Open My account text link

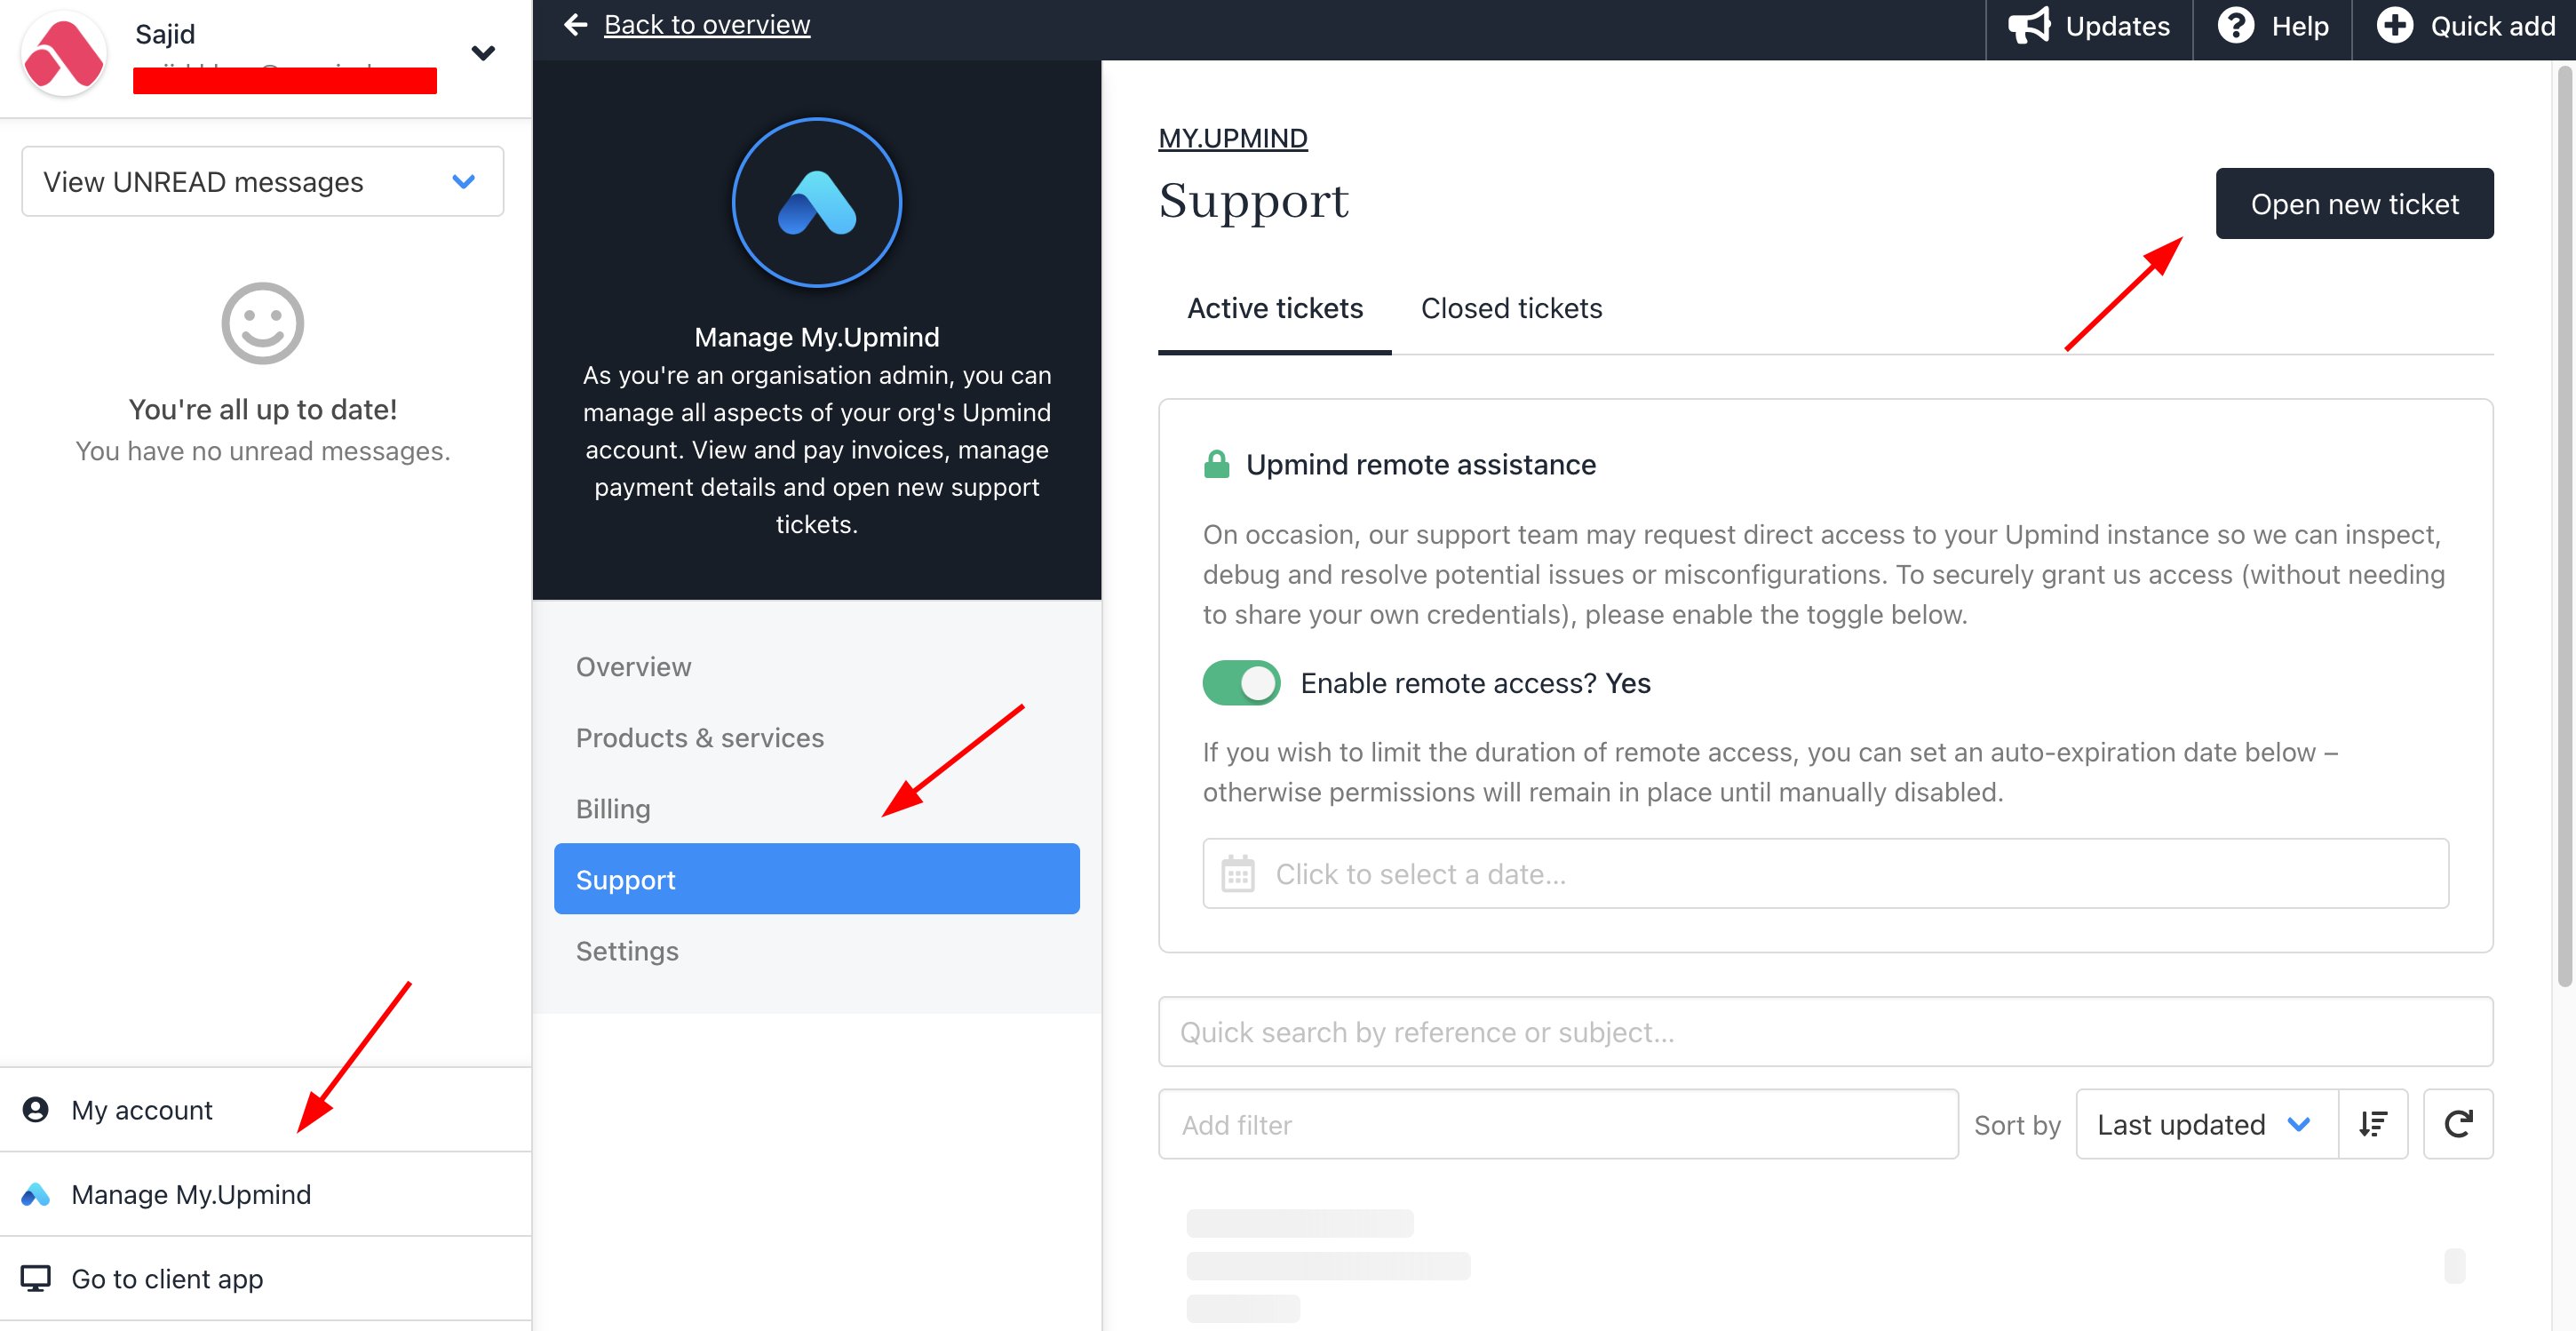[142, 1109]
